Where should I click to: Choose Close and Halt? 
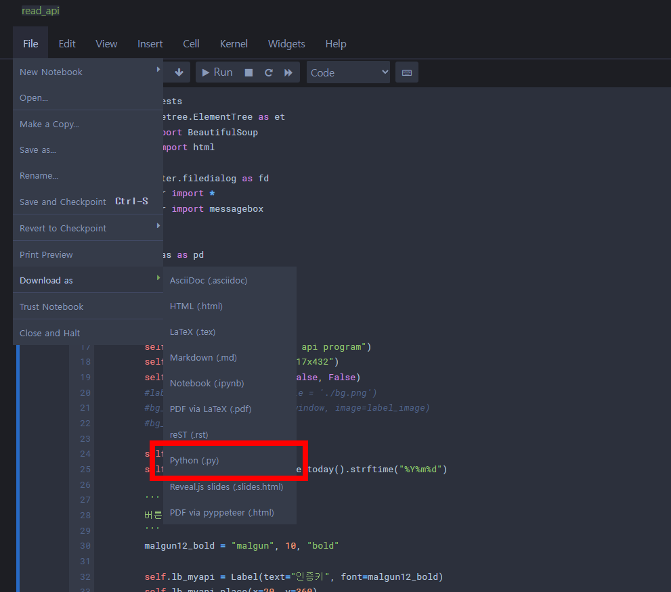tap(88, 333)
